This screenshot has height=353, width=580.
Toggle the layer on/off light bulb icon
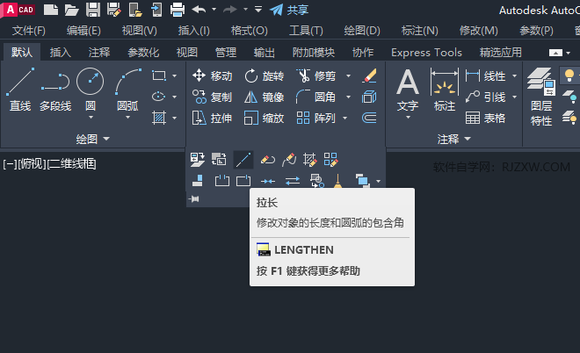tap(569, 76)
